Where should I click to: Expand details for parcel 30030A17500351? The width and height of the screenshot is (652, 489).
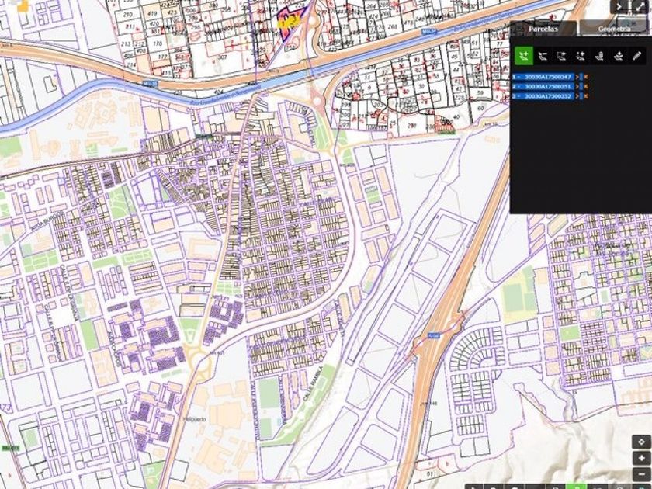[577, 86]
